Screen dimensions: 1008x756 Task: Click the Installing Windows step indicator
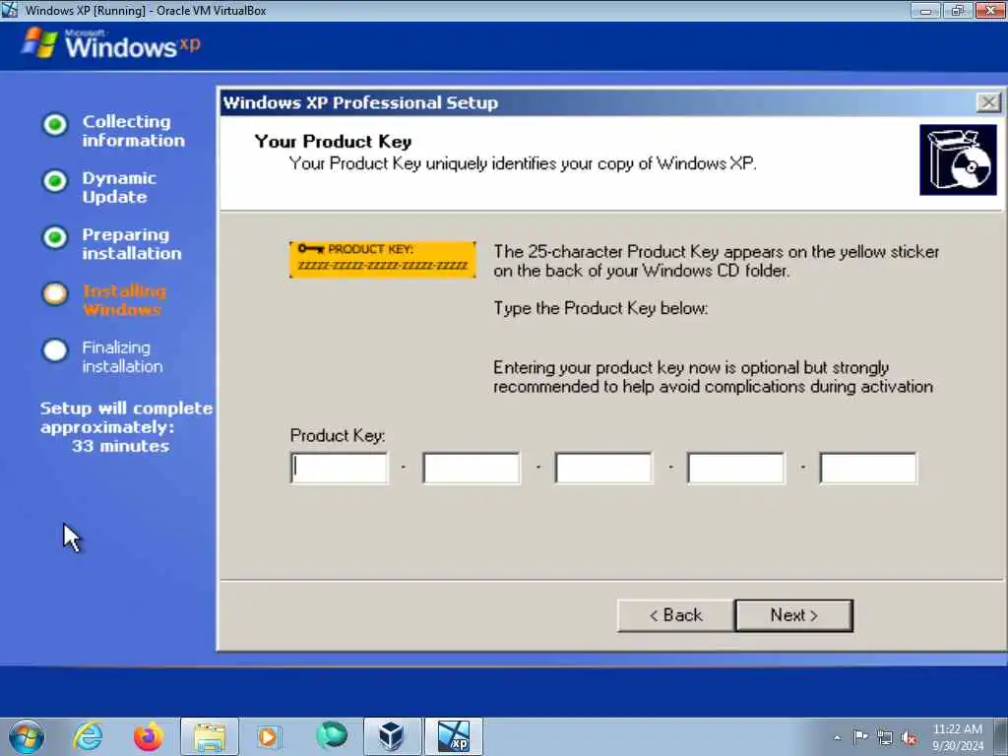(x=55, y=293)
